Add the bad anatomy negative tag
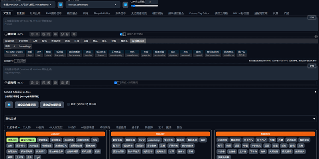Screen dimensions: 319x159 tap(75, 53)
